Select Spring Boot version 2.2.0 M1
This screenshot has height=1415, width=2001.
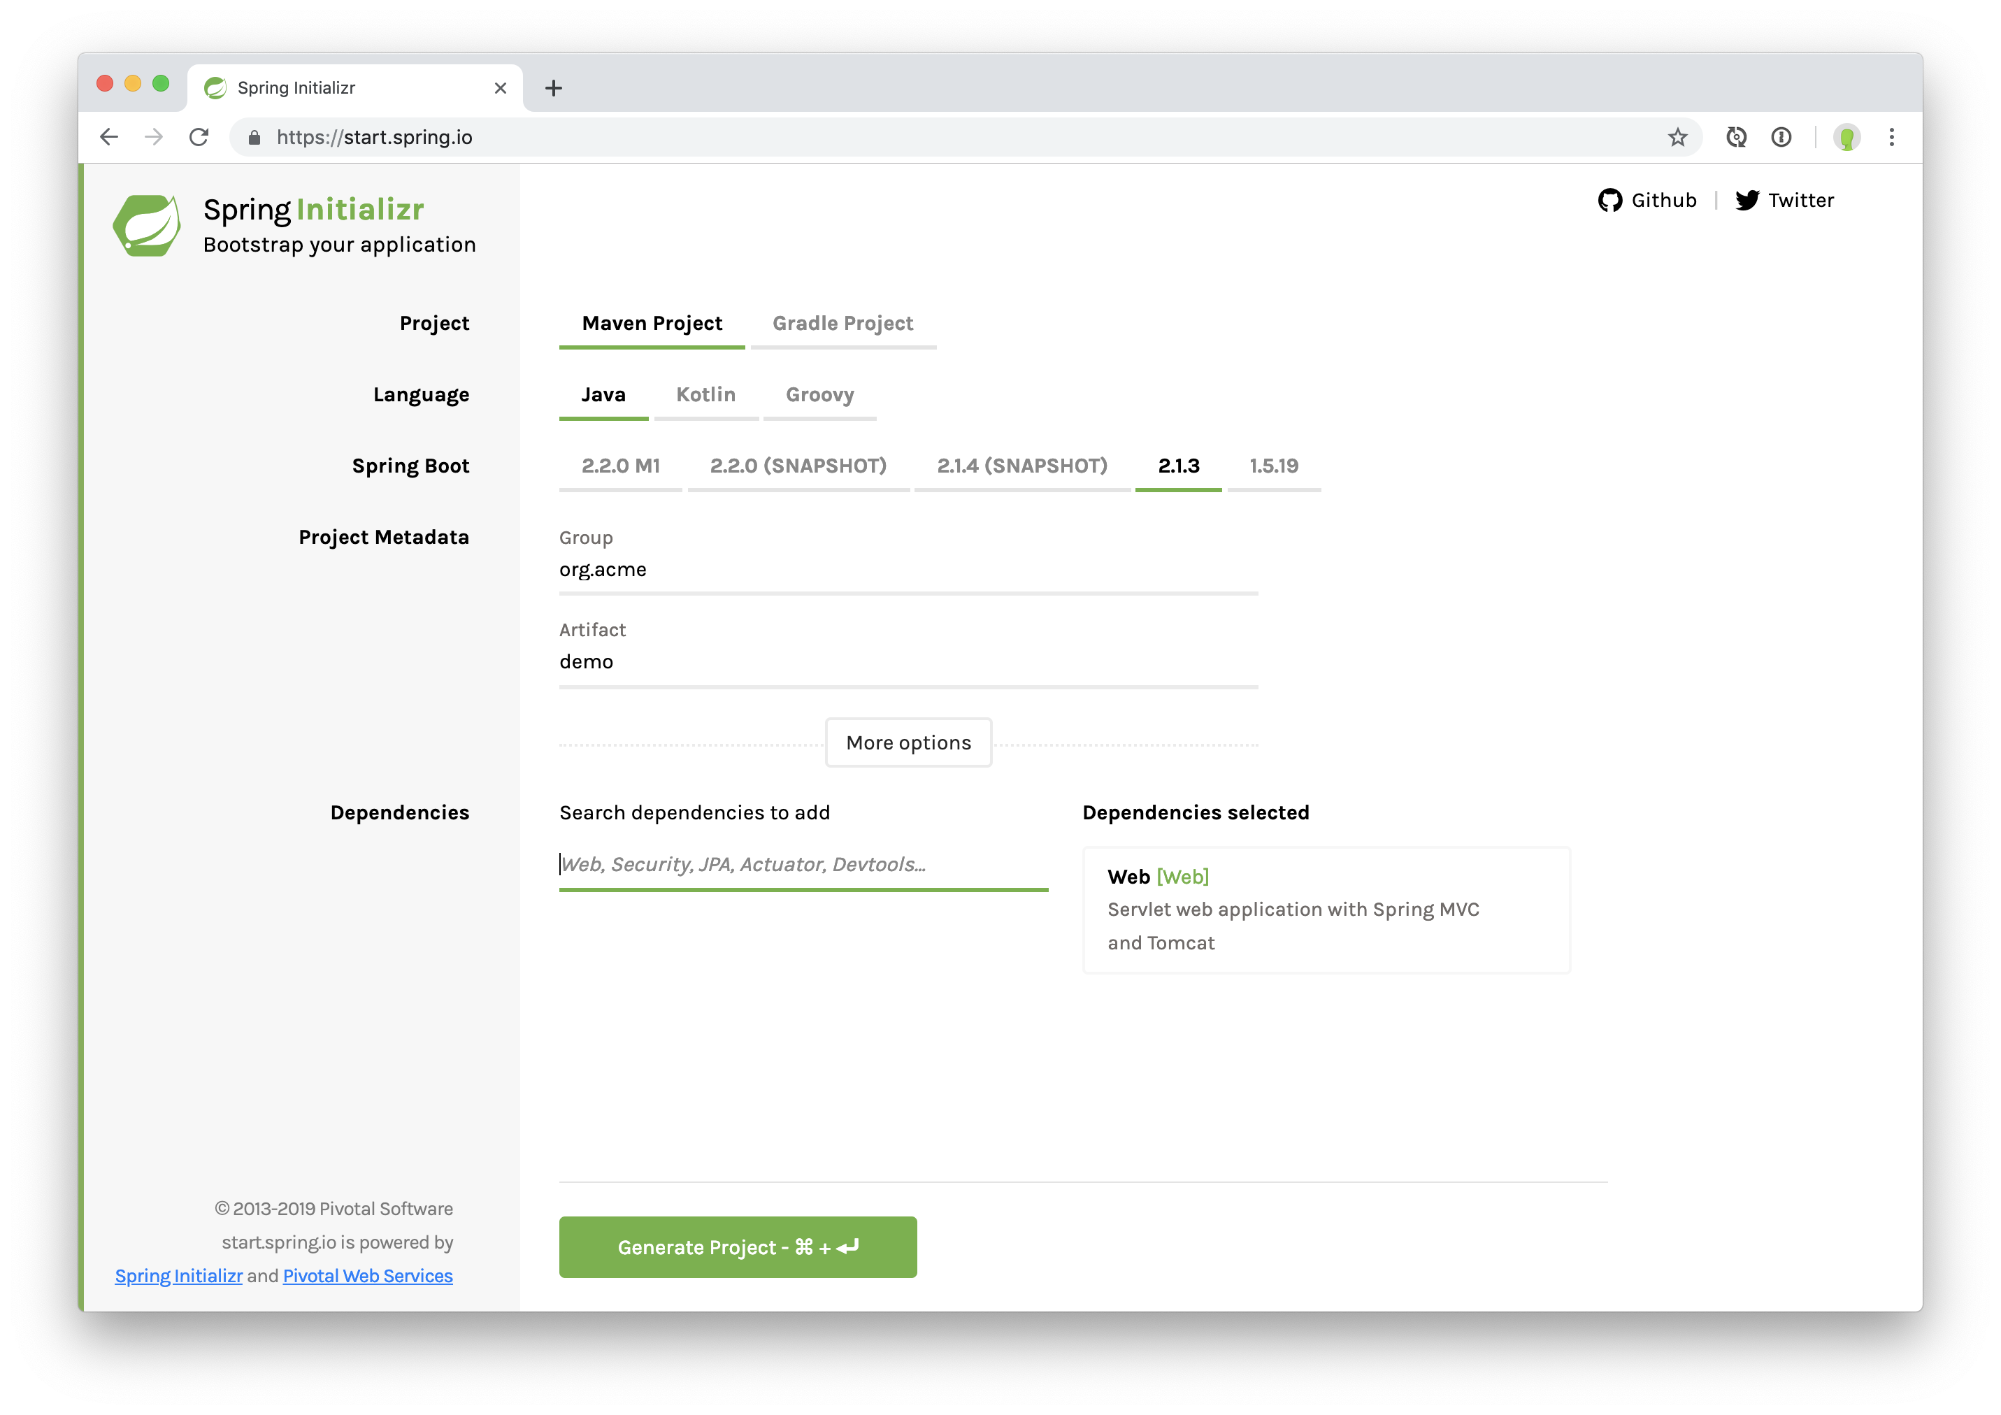621,467
